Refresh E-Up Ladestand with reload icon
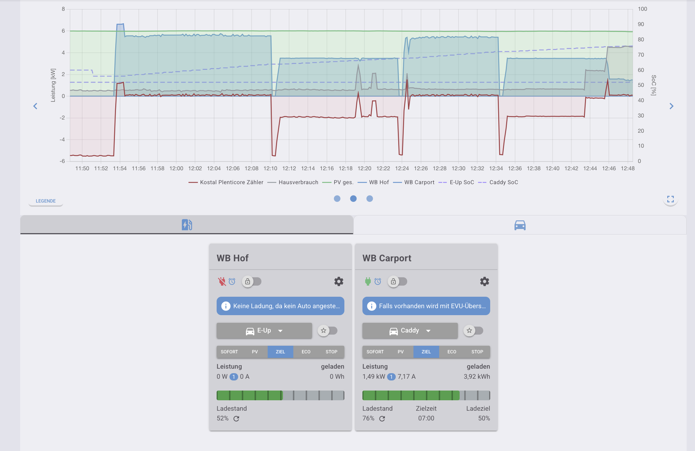Image resolution: width=695 pixels, height=451 pixels. click(x=236, y=419)
